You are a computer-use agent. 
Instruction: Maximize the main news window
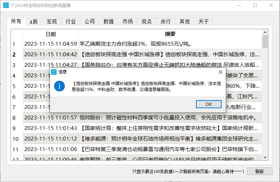click(255, 5)
